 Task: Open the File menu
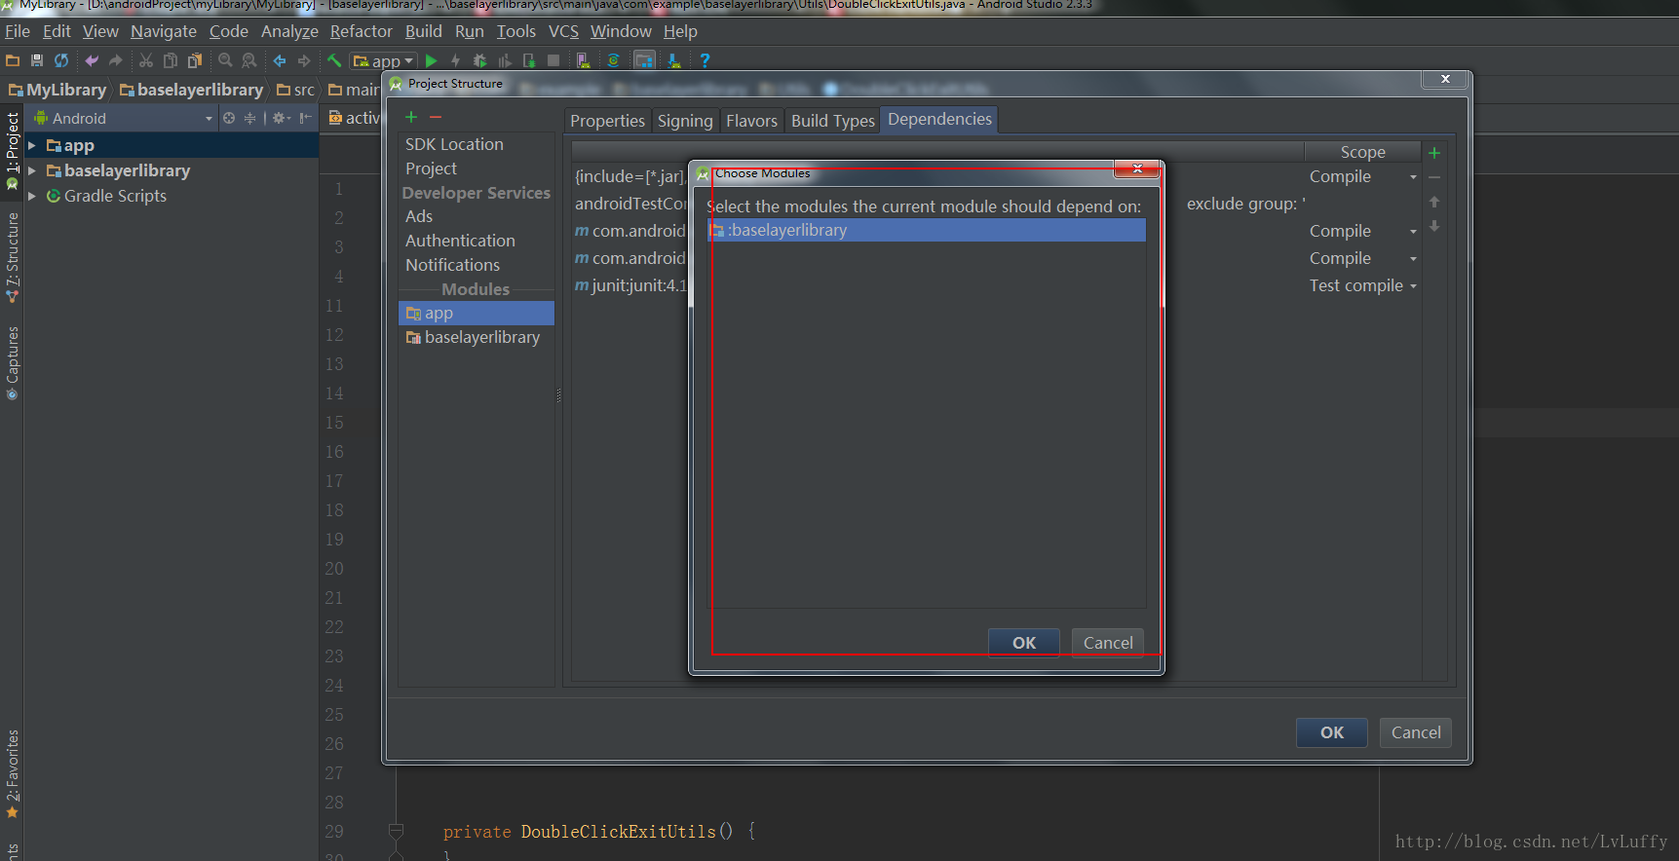coord(18,31)
